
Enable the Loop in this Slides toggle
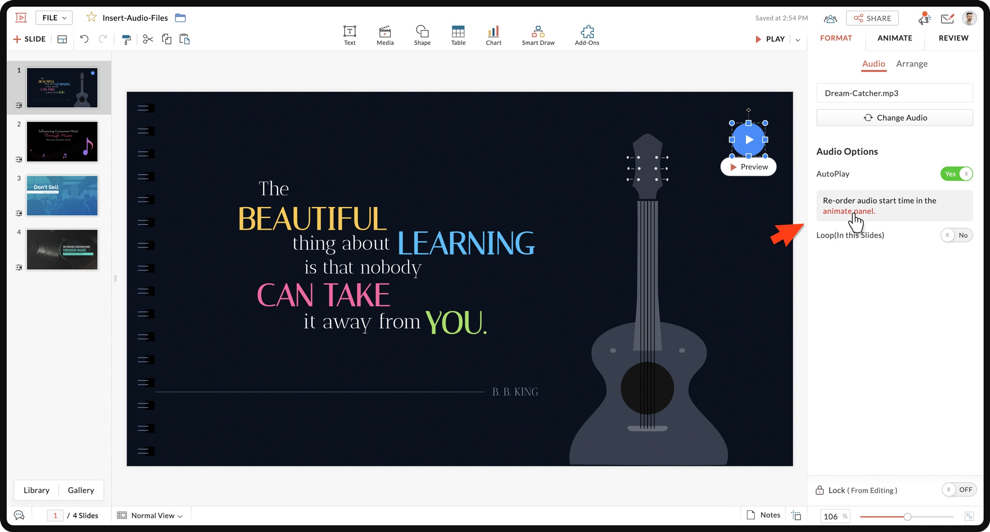(956, 235)
